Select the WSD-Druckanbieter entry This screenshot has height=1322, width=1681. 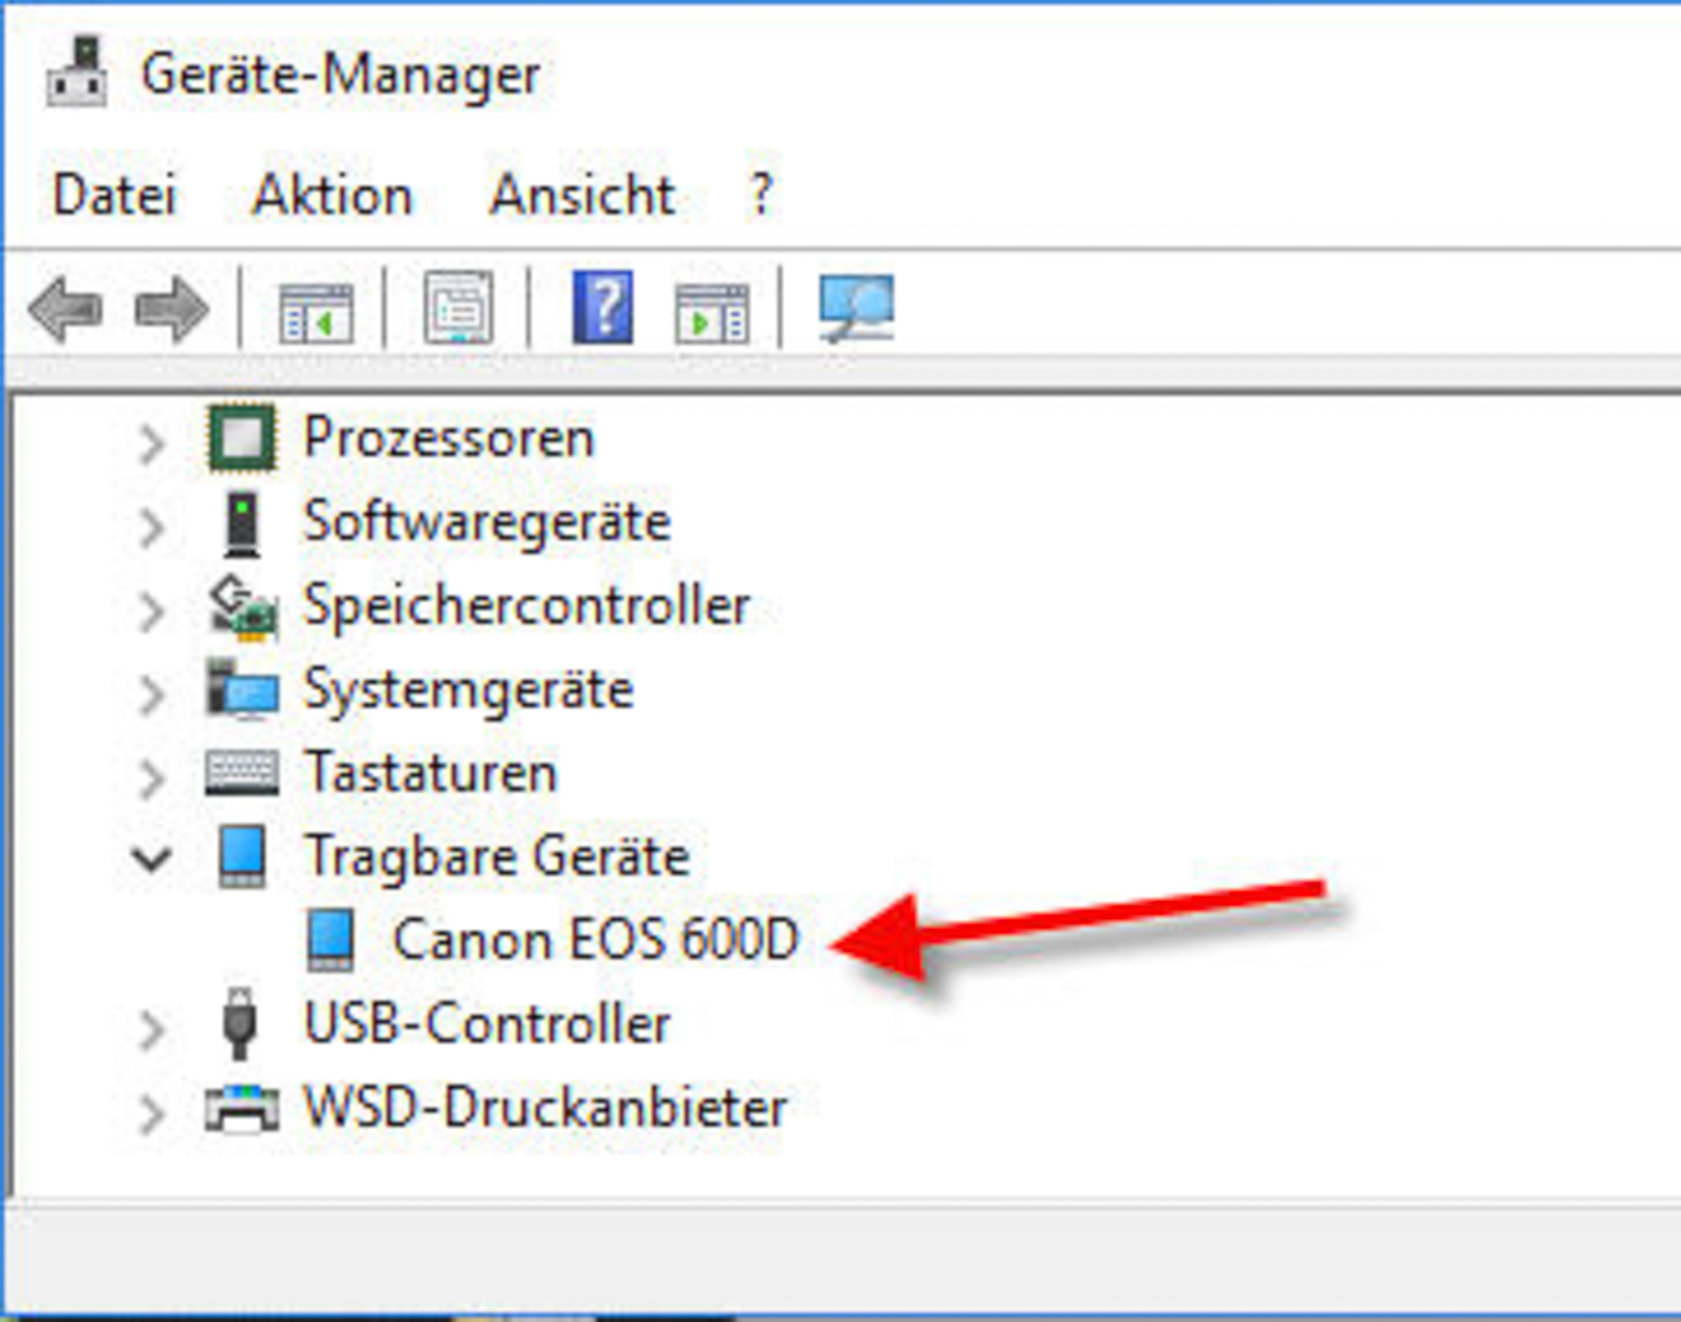pyautogui.click(x=545, y=1109)
